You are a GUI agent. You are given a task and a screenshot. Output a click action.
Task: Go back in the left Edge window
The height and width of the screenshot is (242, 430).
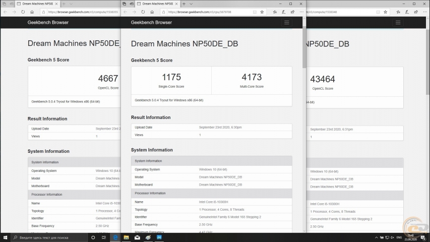(x=6, y=12)
